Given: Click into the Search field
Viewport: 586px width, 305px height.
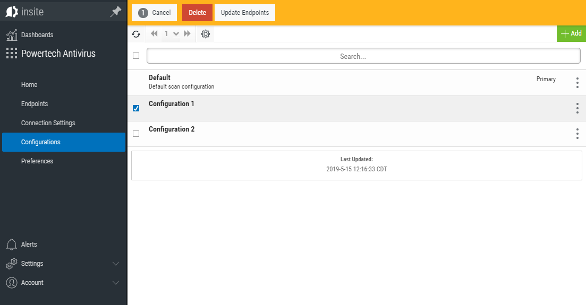Looking at the screenshot, I should point(363,56).
